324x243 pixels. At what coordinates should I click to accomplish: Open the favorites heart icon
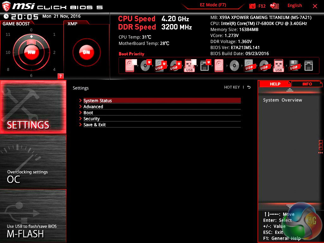[274, 6]
